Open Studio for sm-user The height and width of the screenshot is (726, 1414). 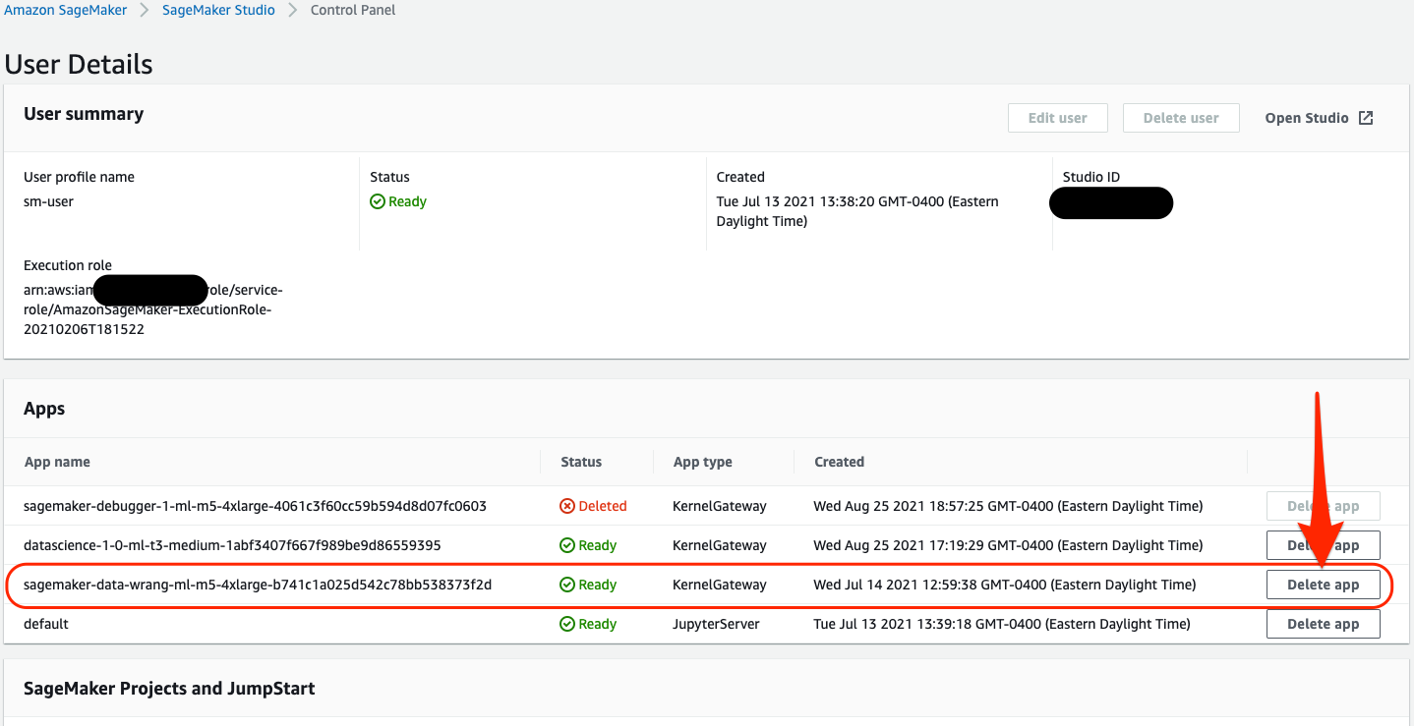[1319, 118]
